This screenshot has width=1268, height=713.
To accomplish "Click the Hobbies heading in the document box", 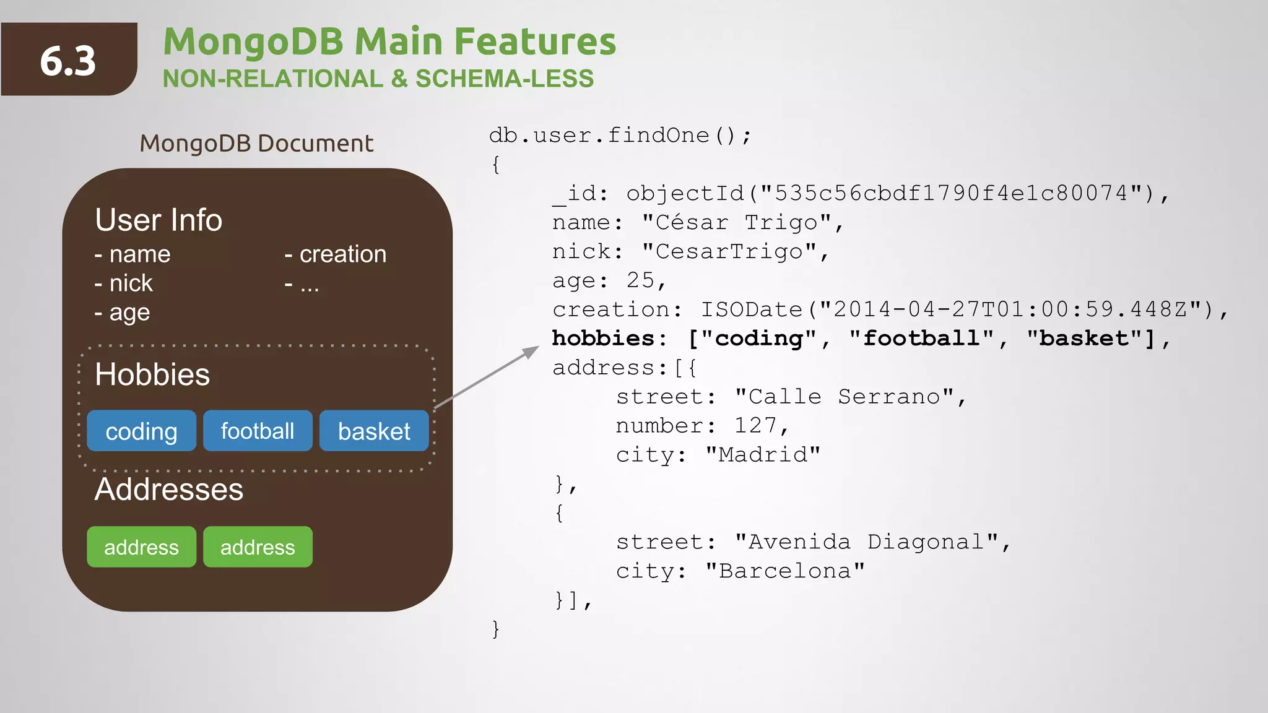I will point(152,374).
